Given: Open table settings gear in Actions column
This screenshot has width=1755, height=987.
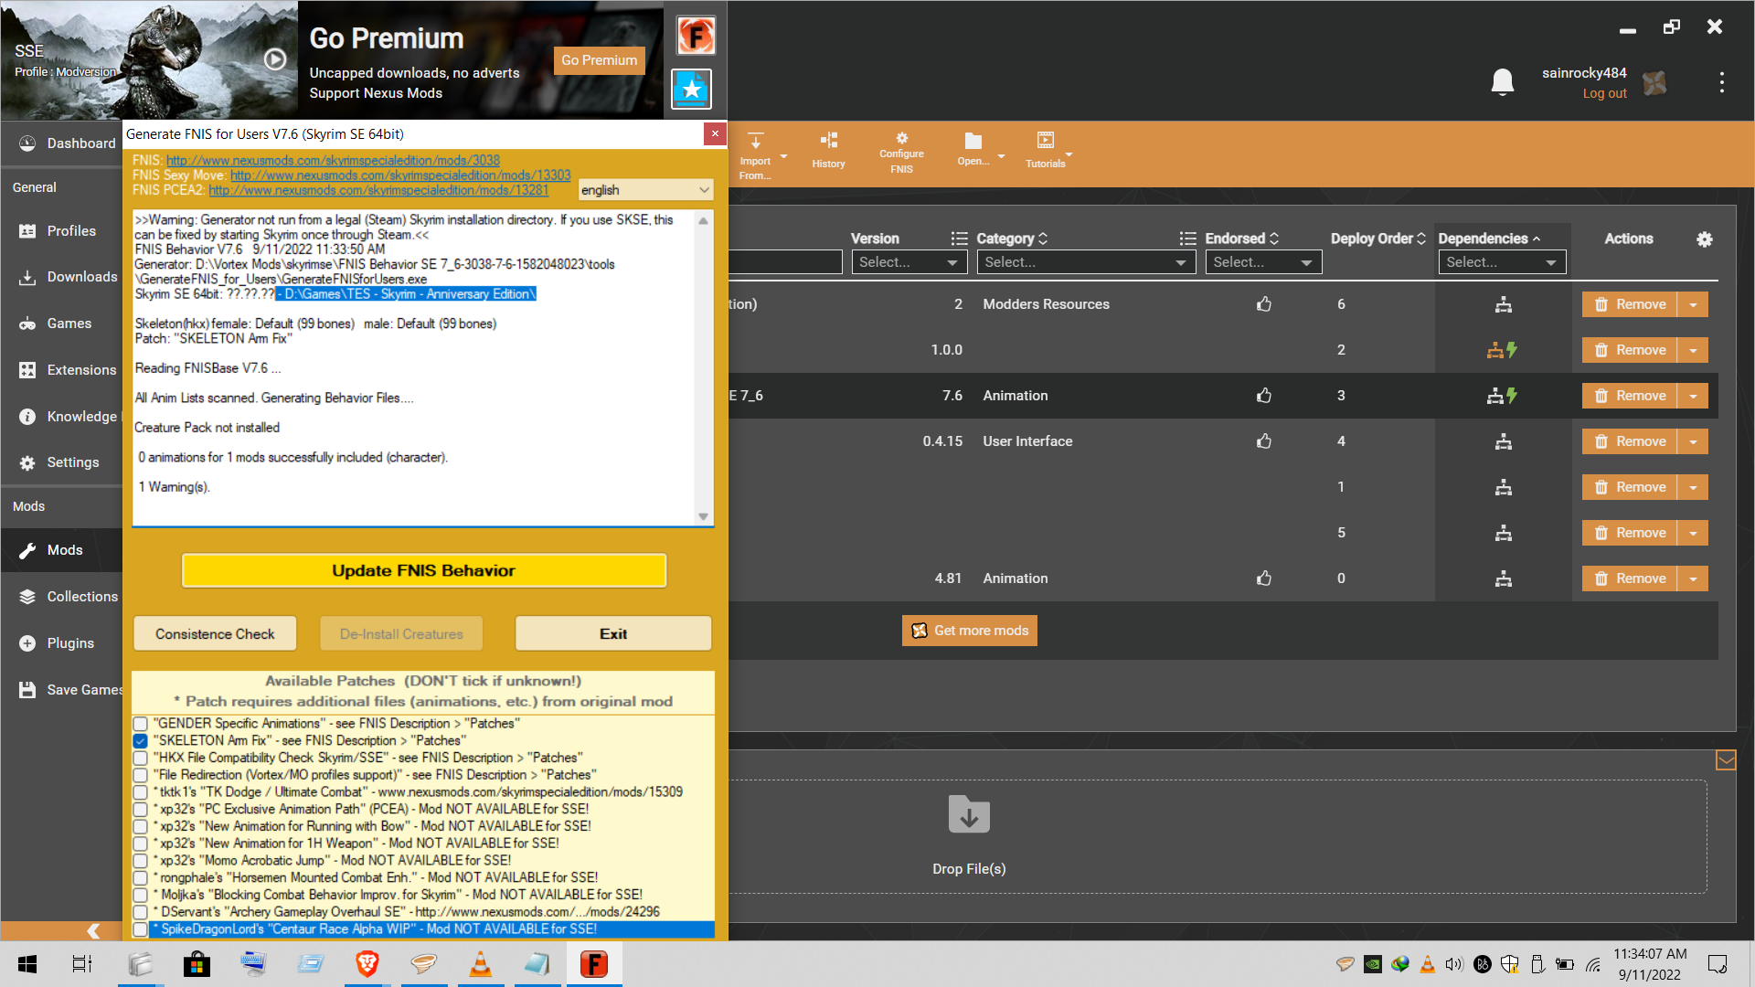Looking at the screenshot, I should [x=1705, y=239].
